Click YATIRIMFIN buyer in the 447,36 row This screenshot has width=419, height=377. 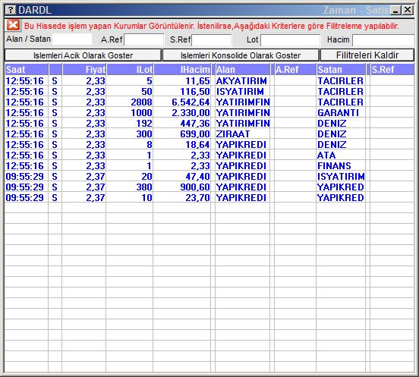[x=243, y=124]
